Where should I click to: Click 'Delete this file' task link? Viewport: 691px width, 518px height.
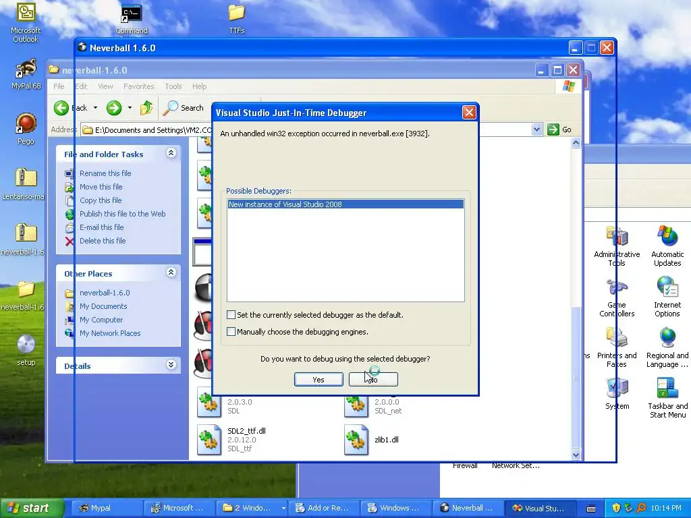coord(103,241)
